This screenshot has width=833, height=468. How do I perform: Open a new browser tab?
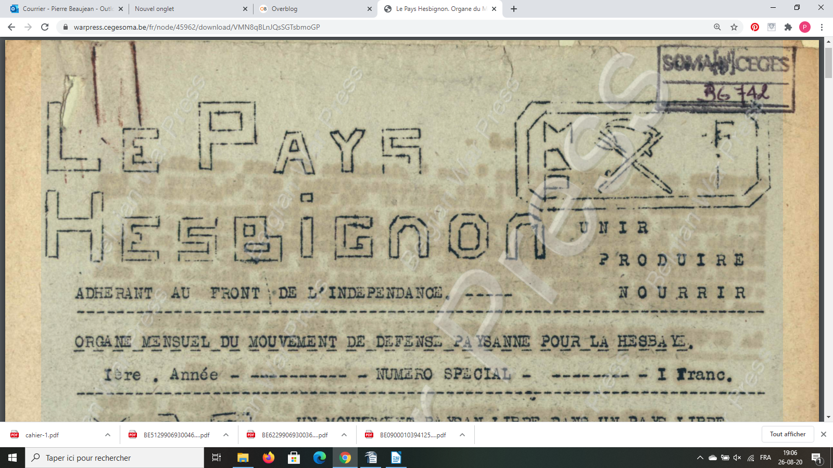tap(514, 9)
